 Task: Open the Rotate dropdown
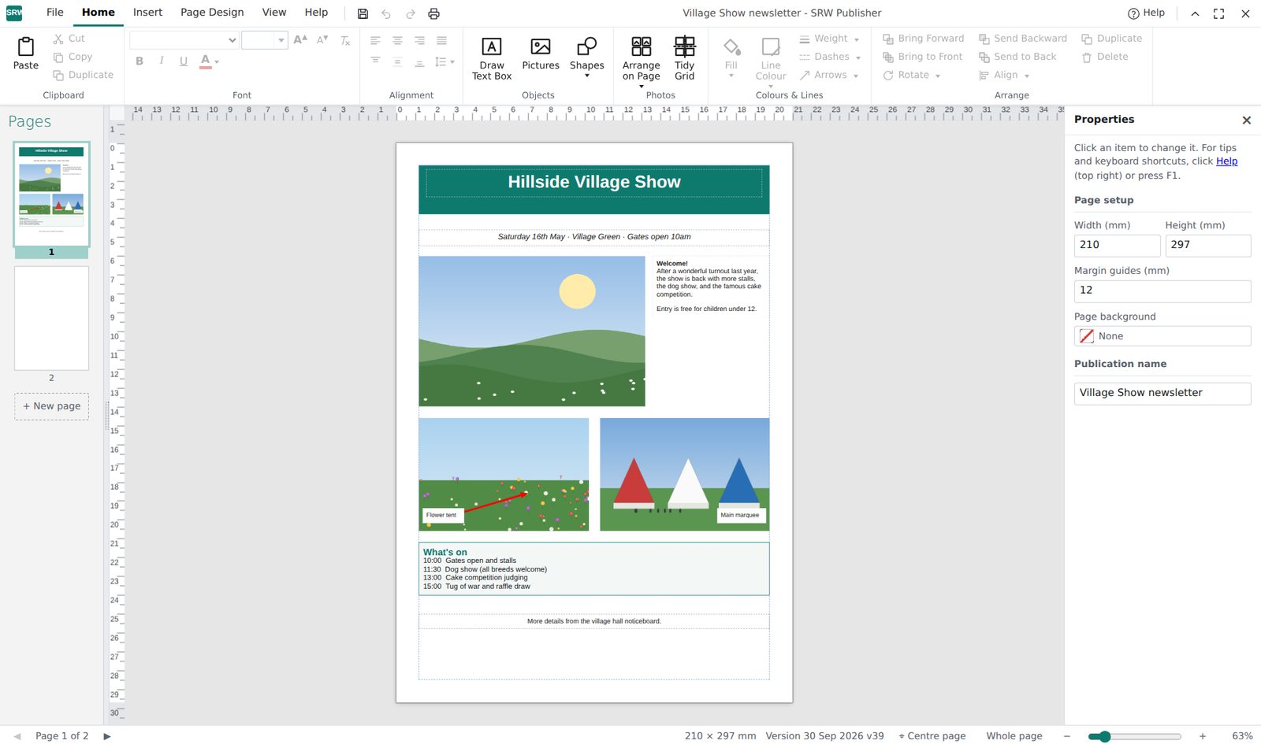912,75
